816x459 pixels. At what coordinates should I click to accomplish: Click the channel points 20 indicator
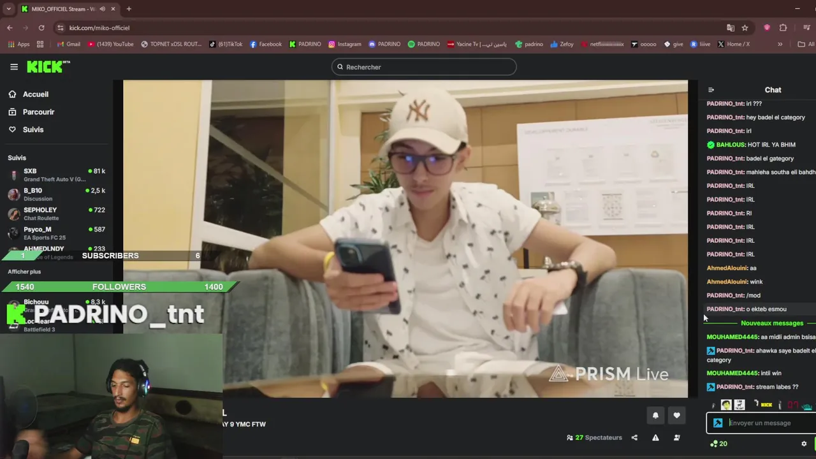[x=718, y=444]
